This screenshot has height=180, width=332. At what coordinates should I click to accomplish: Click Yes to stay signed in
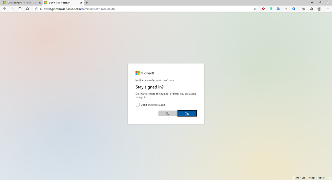tap(187, 114)
